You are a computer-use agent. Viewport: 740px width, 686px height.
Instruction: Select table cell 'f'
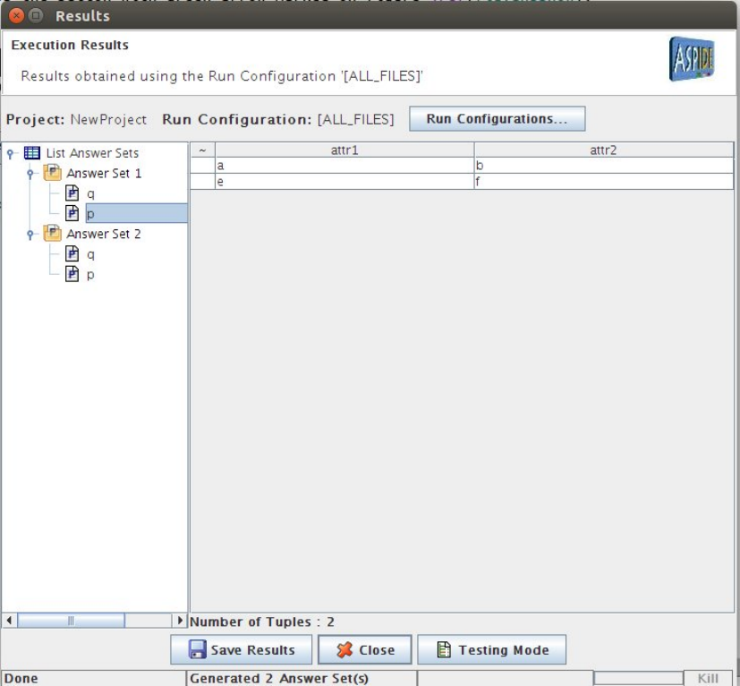pyautogui.click(x=604, y=182)
